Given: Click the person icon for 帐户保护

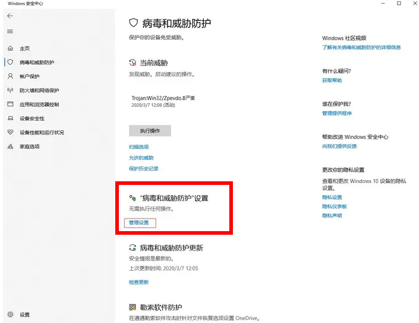Looking at the screenshot, I should 10,76.
